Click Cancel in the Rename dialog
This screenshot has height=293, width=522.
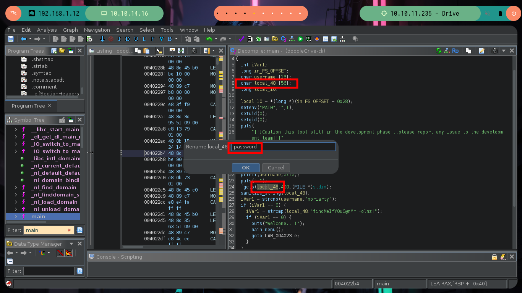click(276, 167)
